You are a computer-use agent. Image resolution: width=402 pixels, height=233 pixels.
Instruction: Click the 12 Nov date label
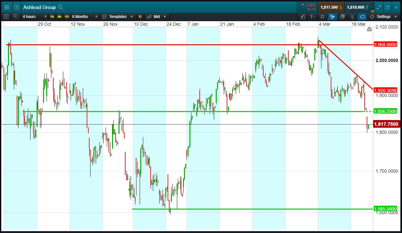pyautogui.click(x=78, y=24)
